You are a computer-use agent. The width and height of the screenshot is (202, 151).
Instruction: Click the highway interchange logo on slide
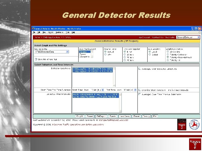[x=195, y=144]
